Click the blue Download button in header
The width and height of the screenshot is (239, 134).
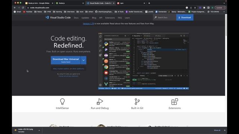coord(185,17)
